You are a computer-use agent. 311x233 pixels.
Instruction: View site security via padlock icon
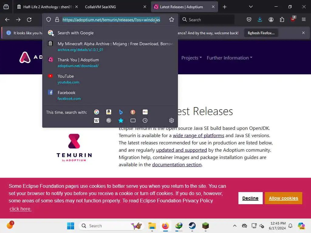pyautogui.click(x=57, y=20)
